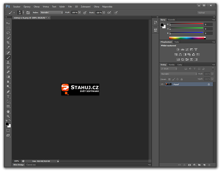Close the stahuj-cz-k.png document tab

click(x=49, y=18)
